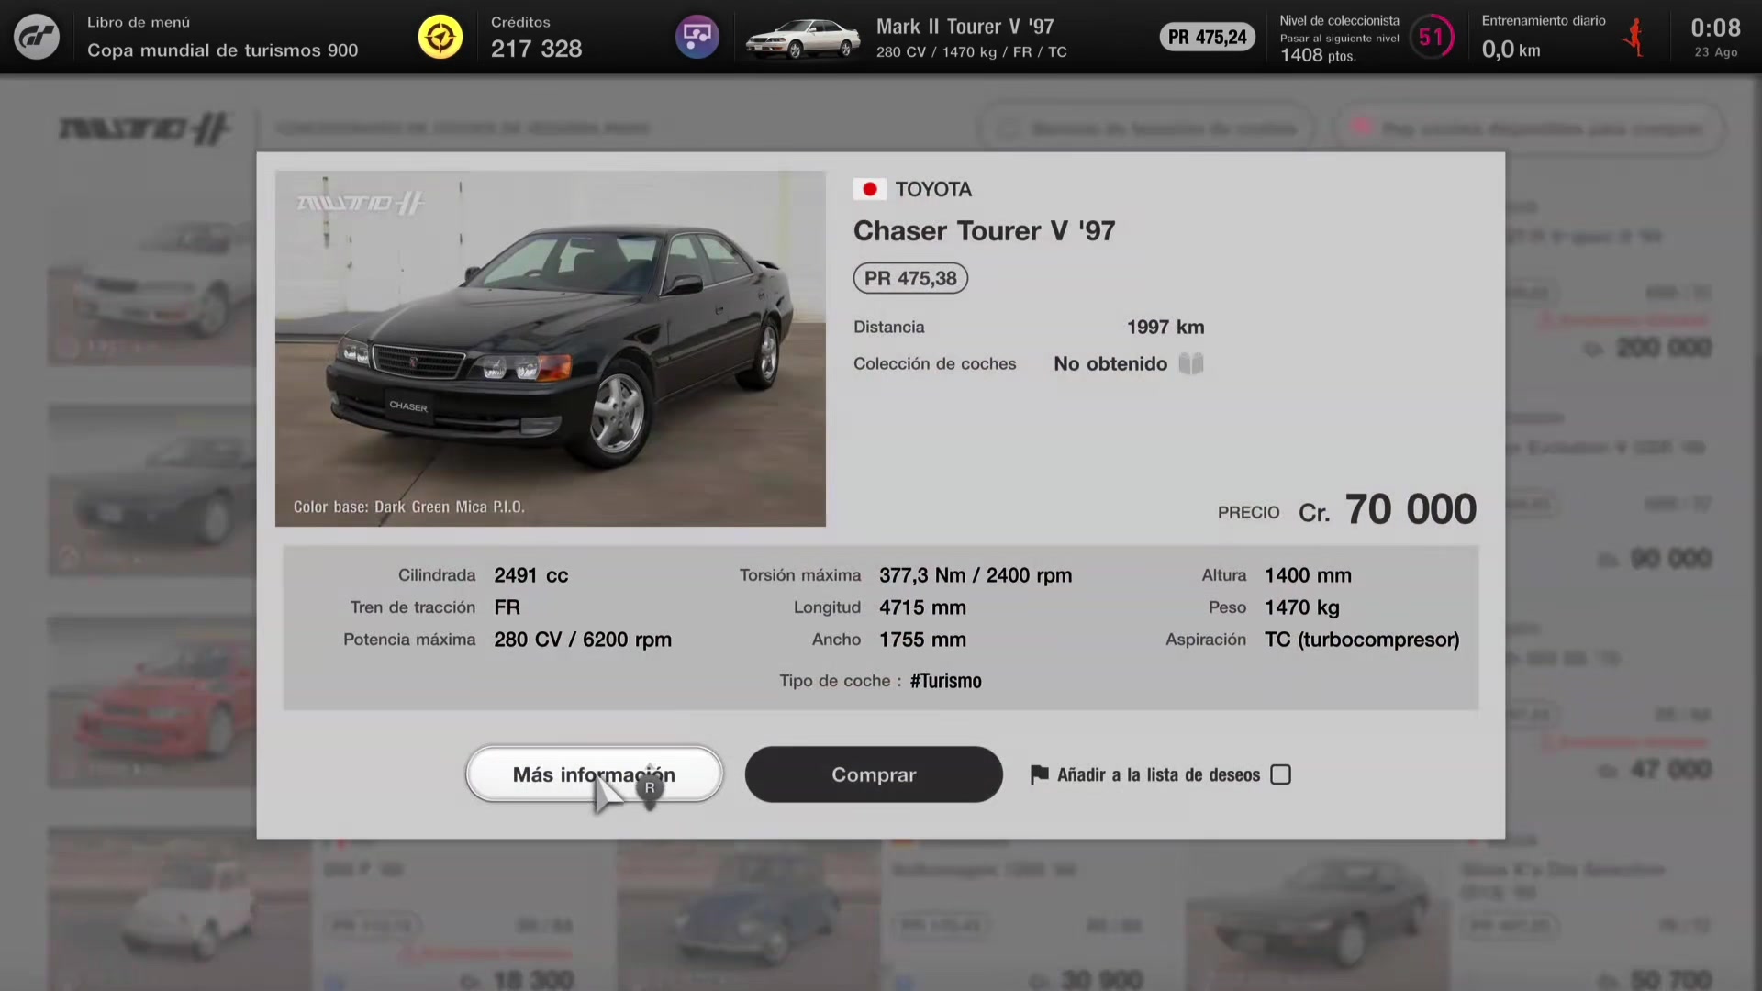Open 'Copa mundial de turismos 900' menu book
Image resolution: width=1762 pixels, height=991 pixels.
pos(223,50)
